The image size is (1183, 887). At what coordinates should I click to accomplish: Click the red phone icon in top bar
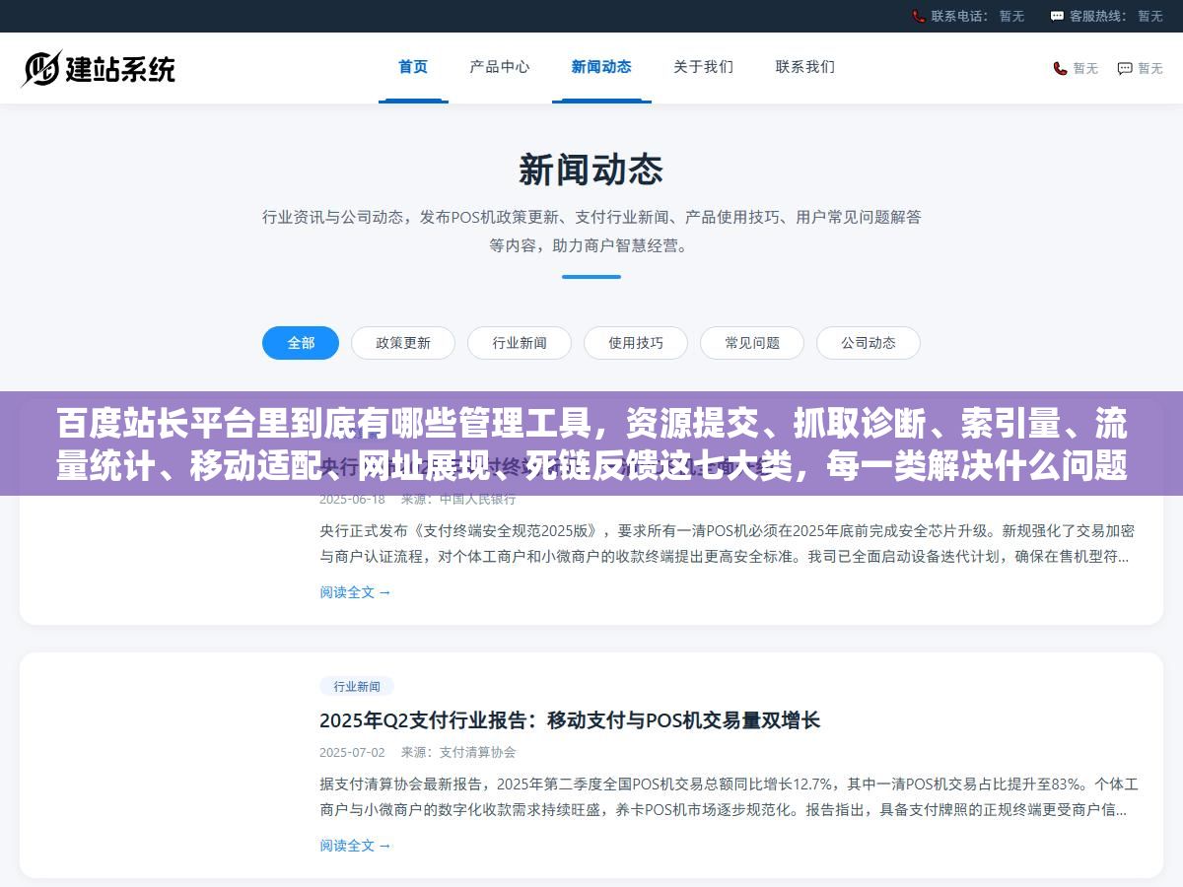(919, 16)
